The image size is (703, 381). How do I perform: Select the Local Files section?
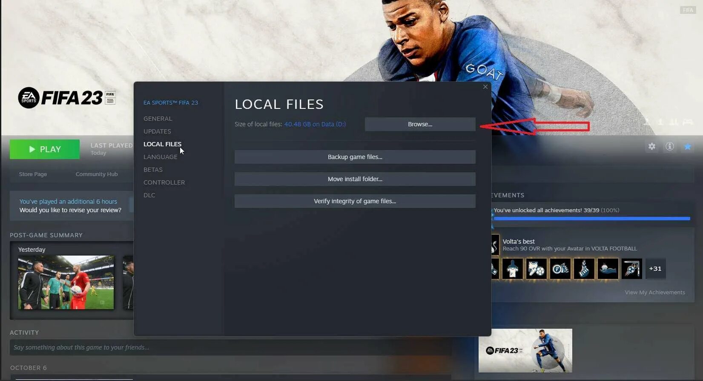162,144
